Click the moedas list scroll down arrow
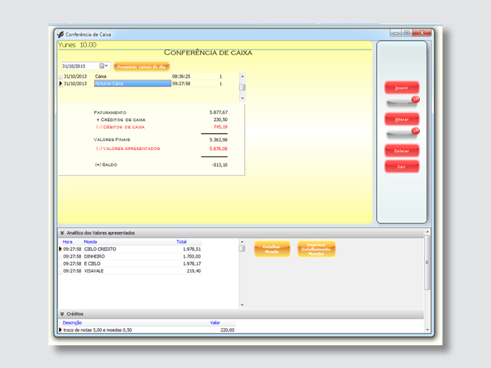Viewport: 491px width, 368px height. coord(242,305)
